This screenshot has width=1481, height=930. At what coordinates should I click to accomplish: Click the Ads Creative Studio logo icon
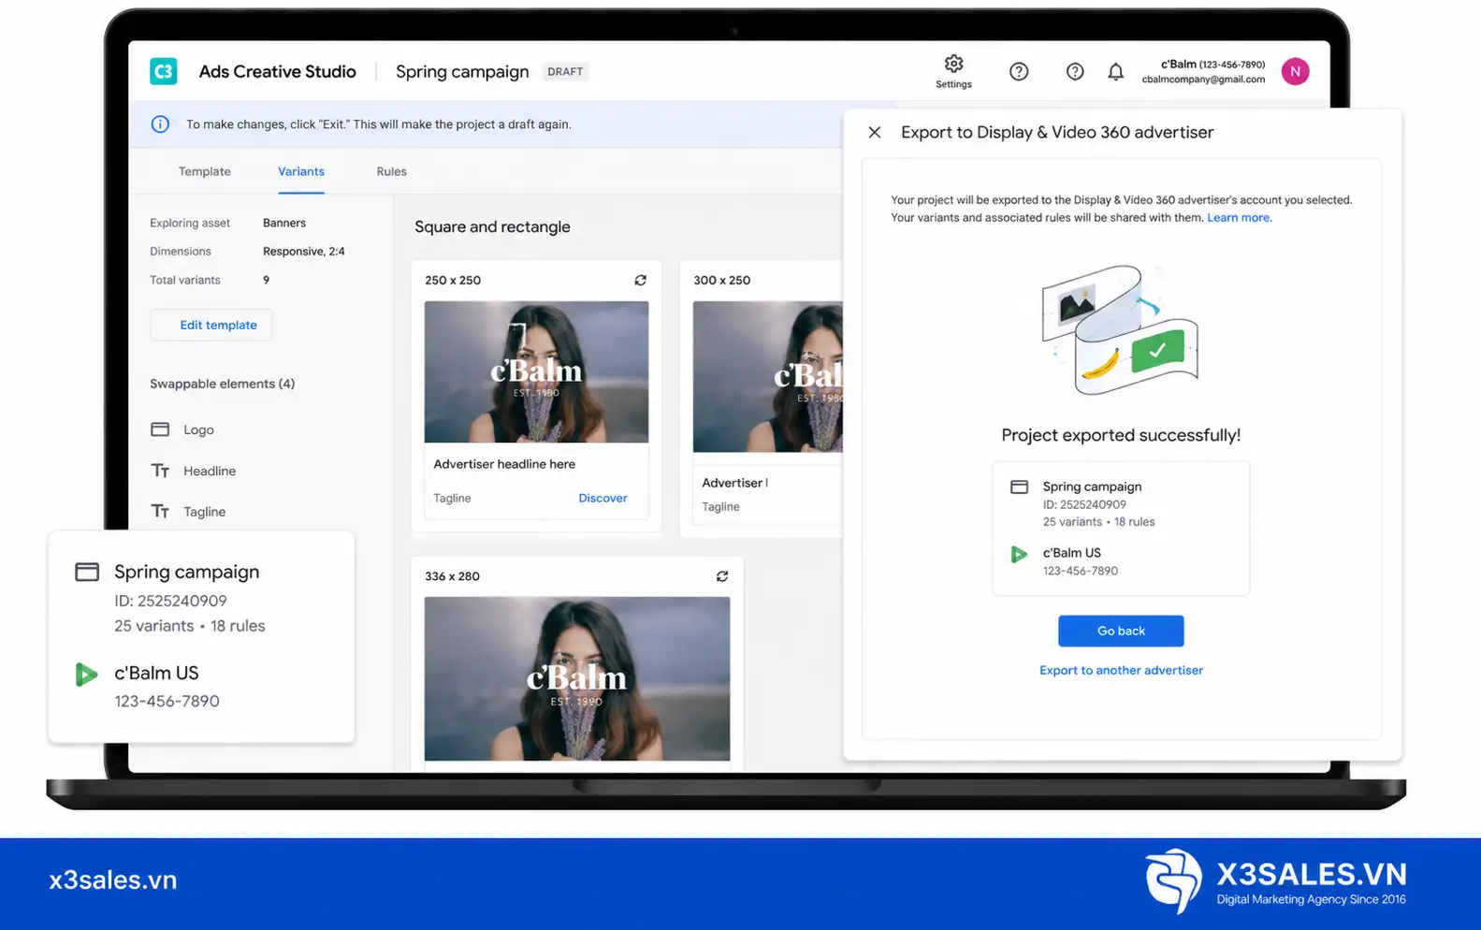164,71
